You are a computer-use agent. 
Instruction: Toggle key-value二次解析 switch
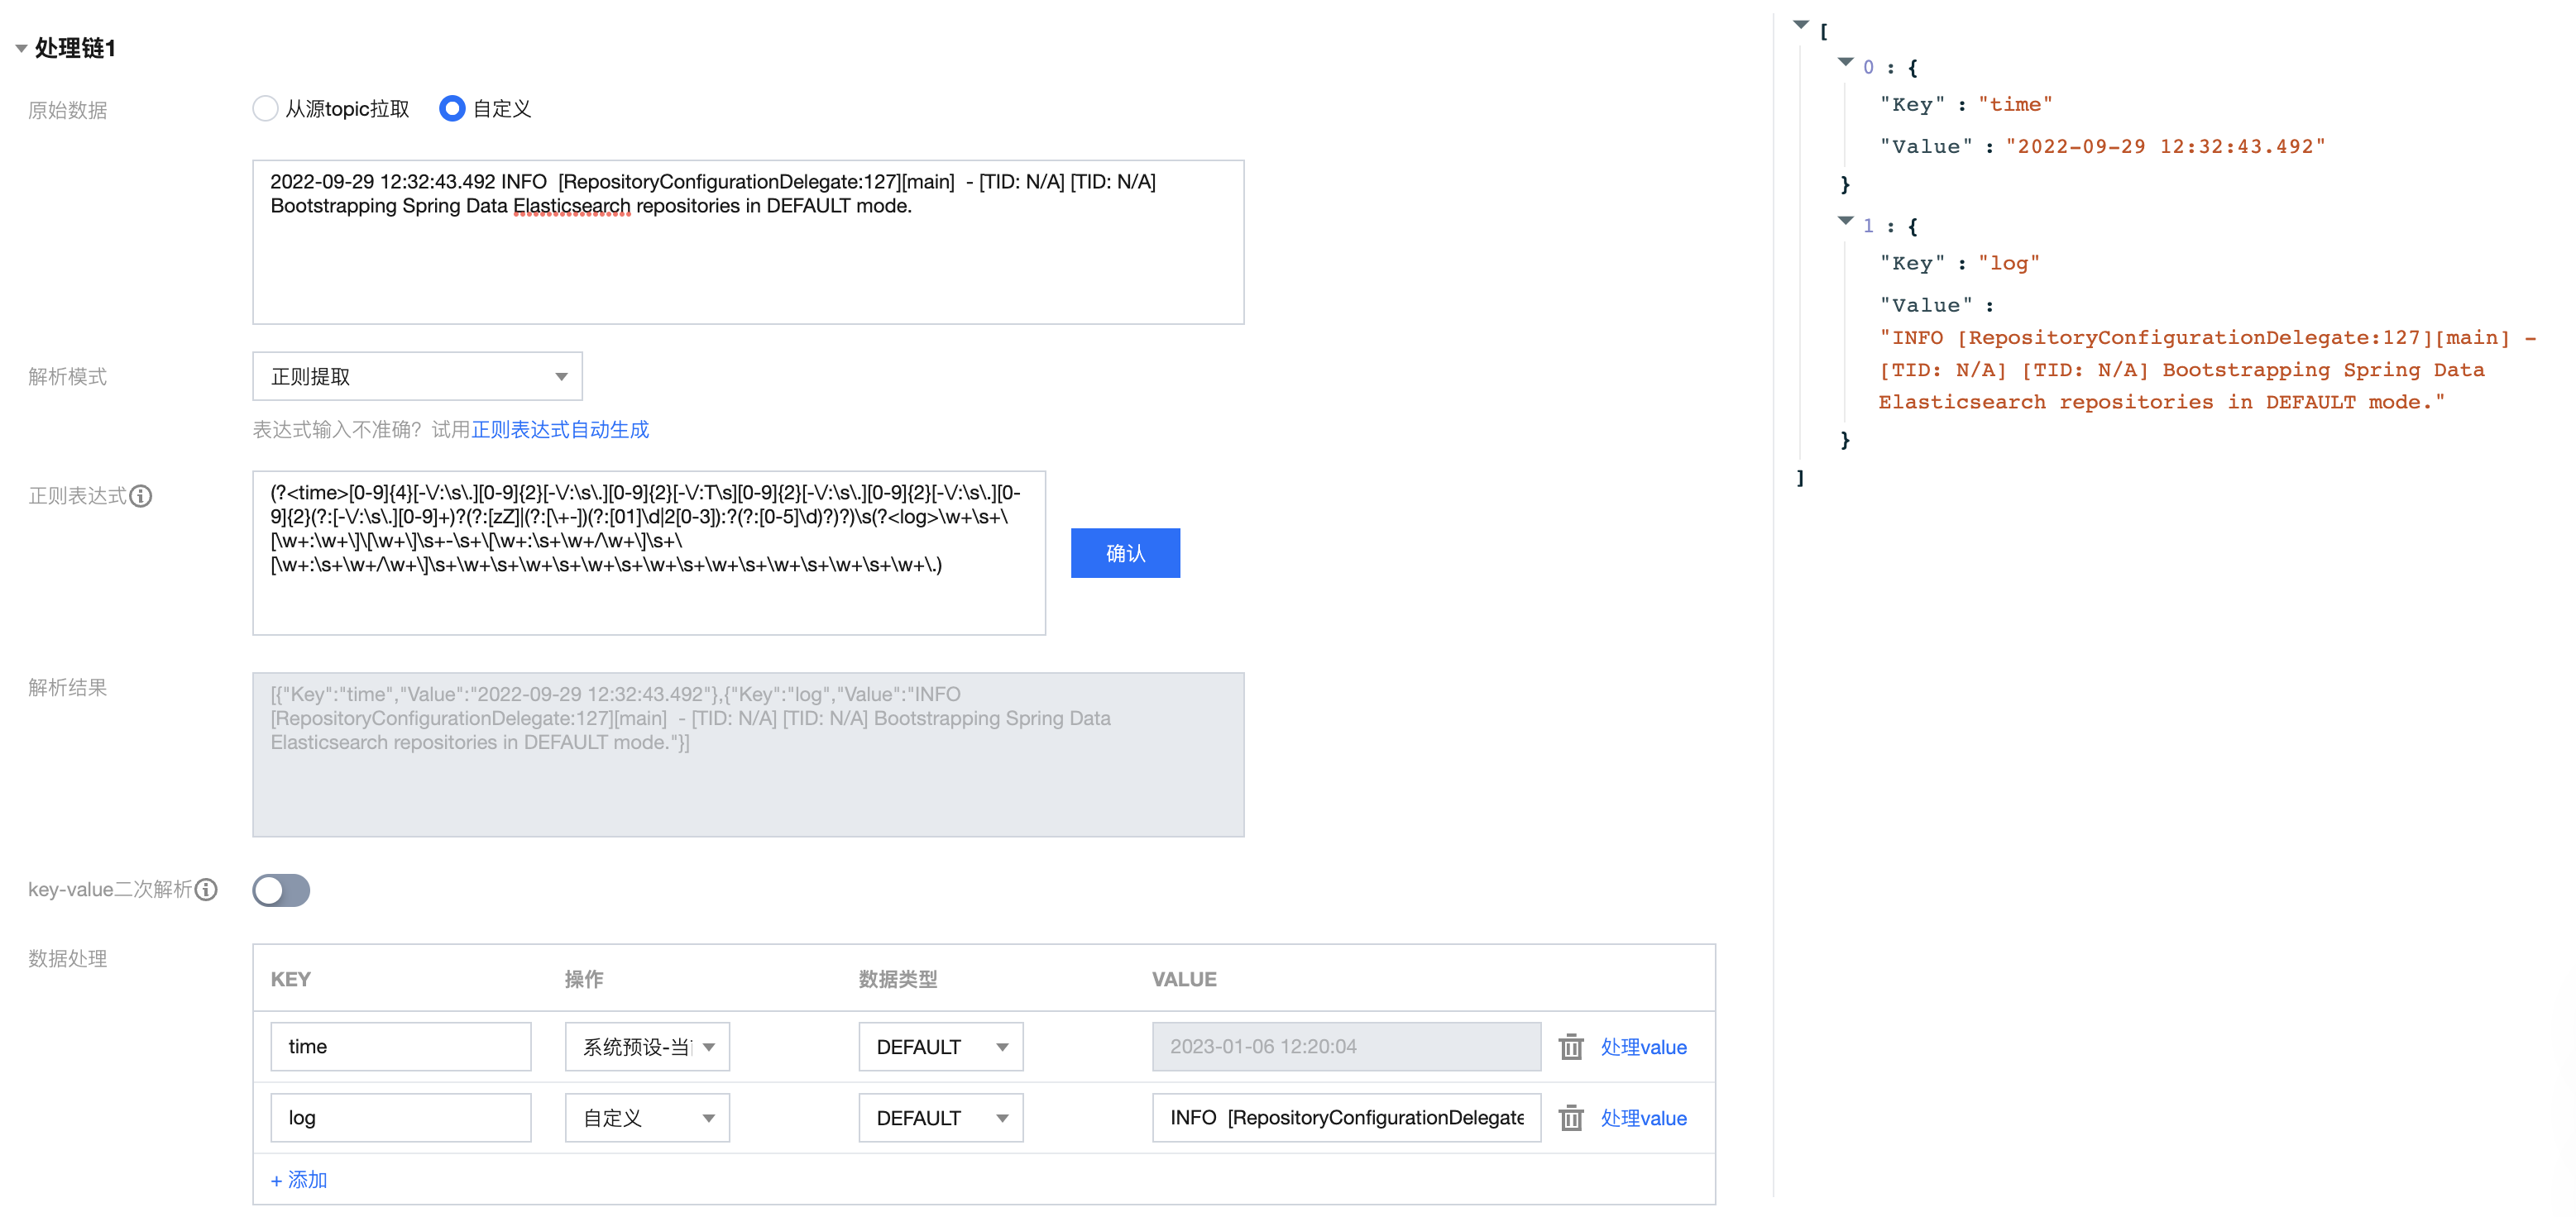pos(281,890)
